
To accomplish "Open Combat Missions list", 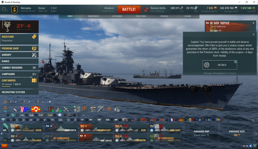I will 19,67.
